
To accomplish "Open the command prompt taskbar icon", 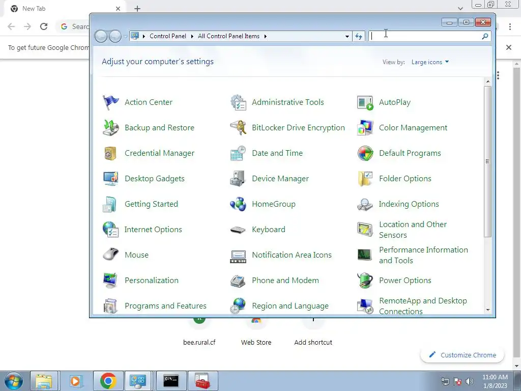I will click(171, 381).
